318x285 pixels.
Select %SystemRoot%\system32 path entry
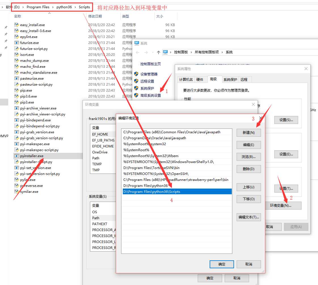177,144
